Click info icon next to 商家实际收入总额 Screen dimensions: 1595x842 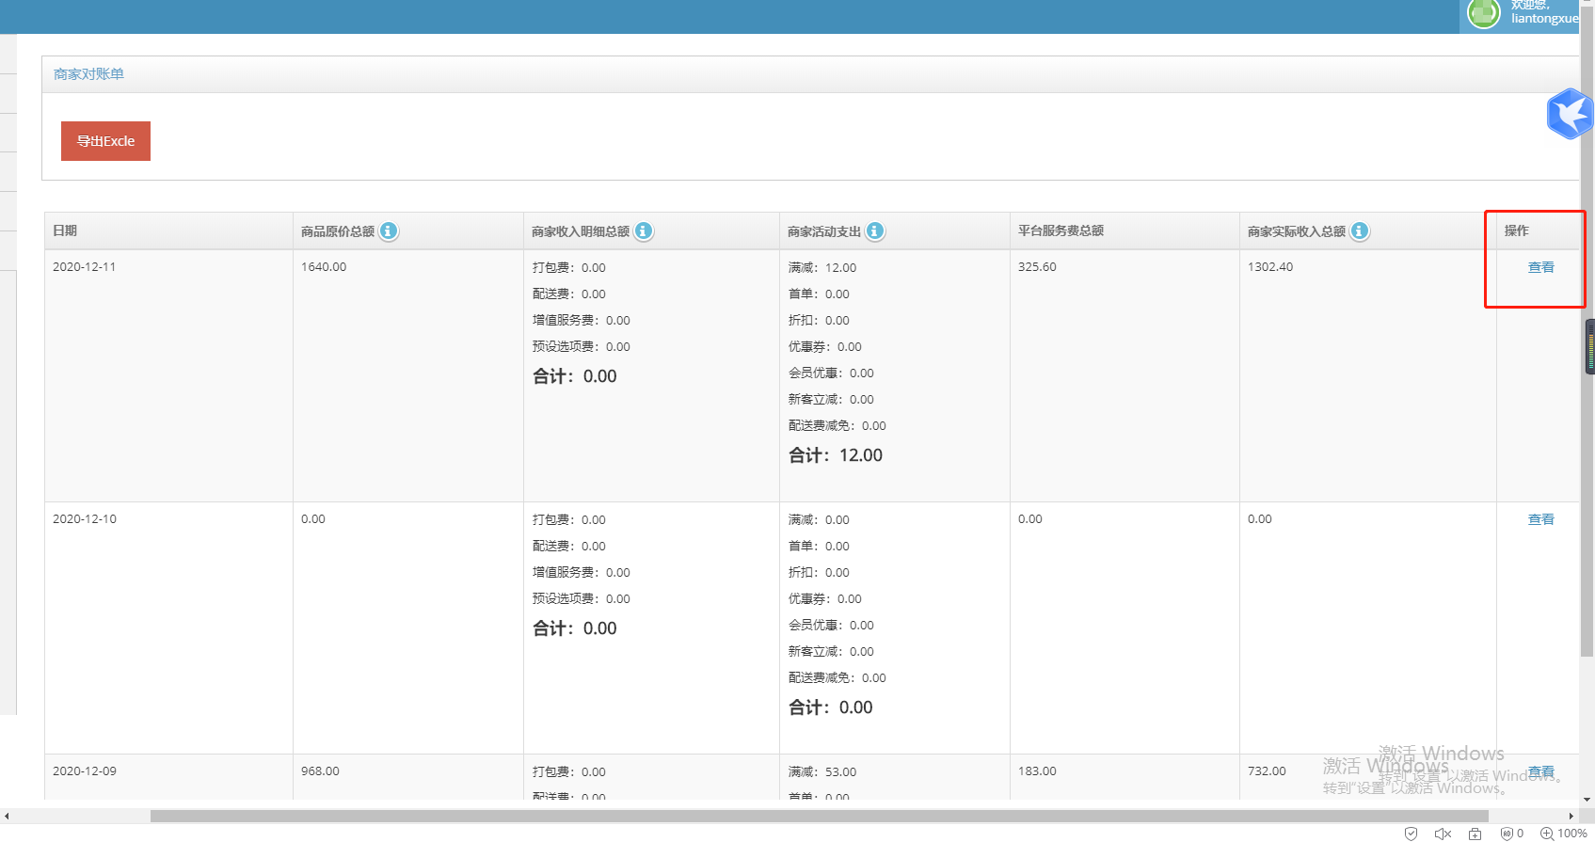point(1360,231)
